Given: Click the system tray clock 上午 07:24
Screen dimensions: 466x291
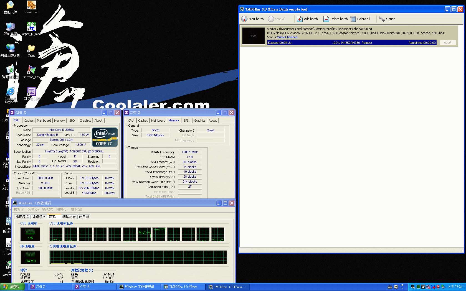Looking at the screenshot, I should click(x=455, y=287).
